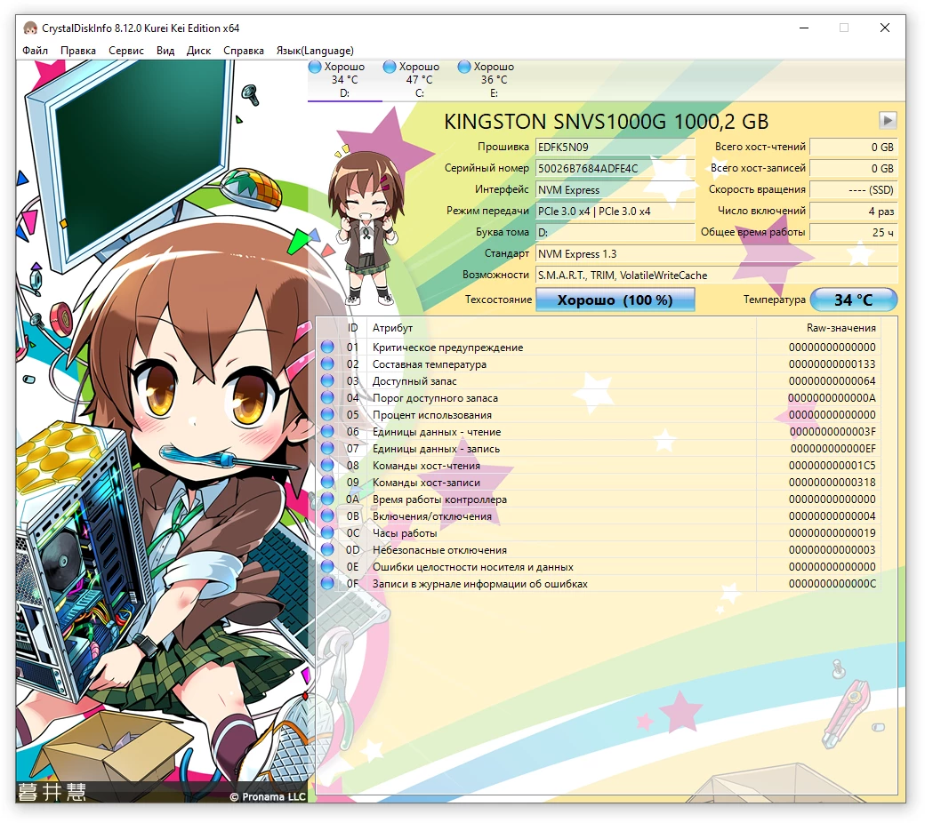The width and height of the screenshot is (925, 823).
Task: Click status icon of attribute 06 row
Action: coord(327,432)
